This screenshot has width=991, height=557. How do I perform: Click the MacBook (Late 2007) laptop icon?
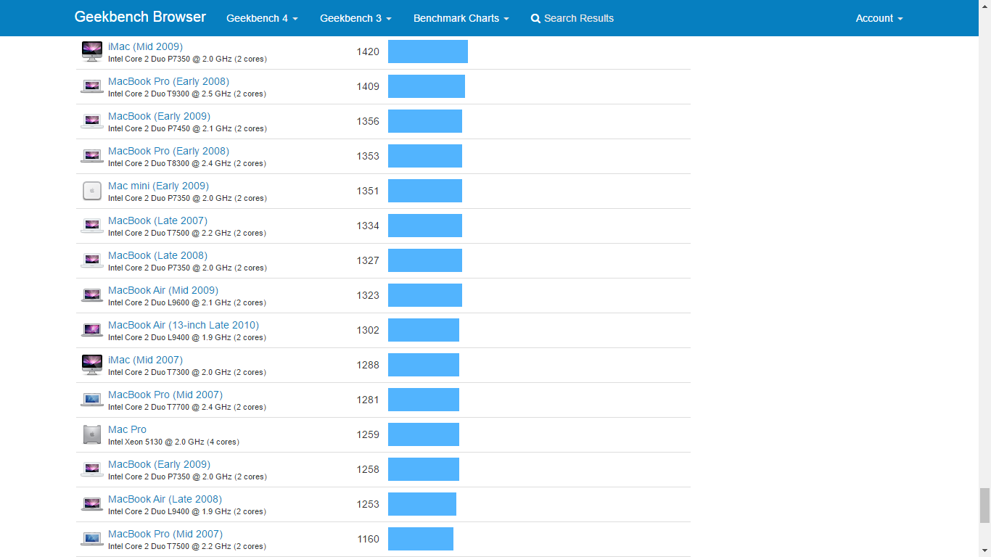(x=92, y=226)
